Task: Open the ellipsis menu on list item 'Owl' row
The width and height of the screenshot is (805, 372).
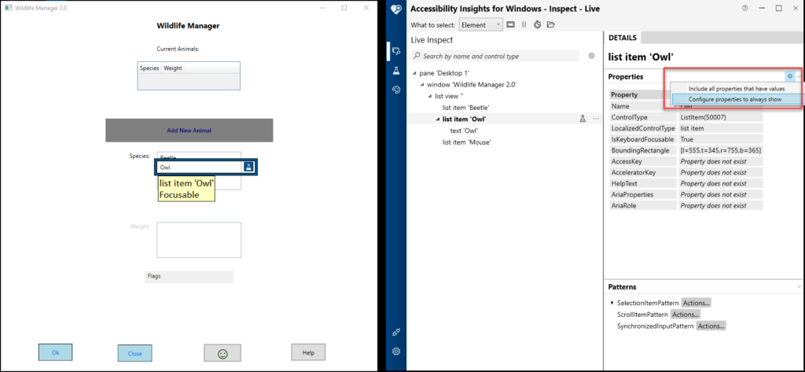Action: point(596,119)
